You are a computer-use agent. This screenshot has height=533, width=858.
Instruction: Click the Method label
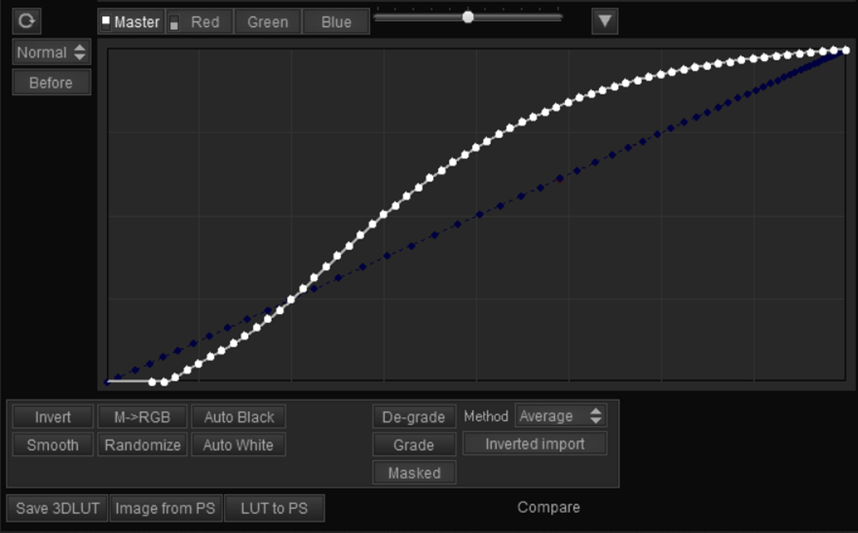click(486, 416)
